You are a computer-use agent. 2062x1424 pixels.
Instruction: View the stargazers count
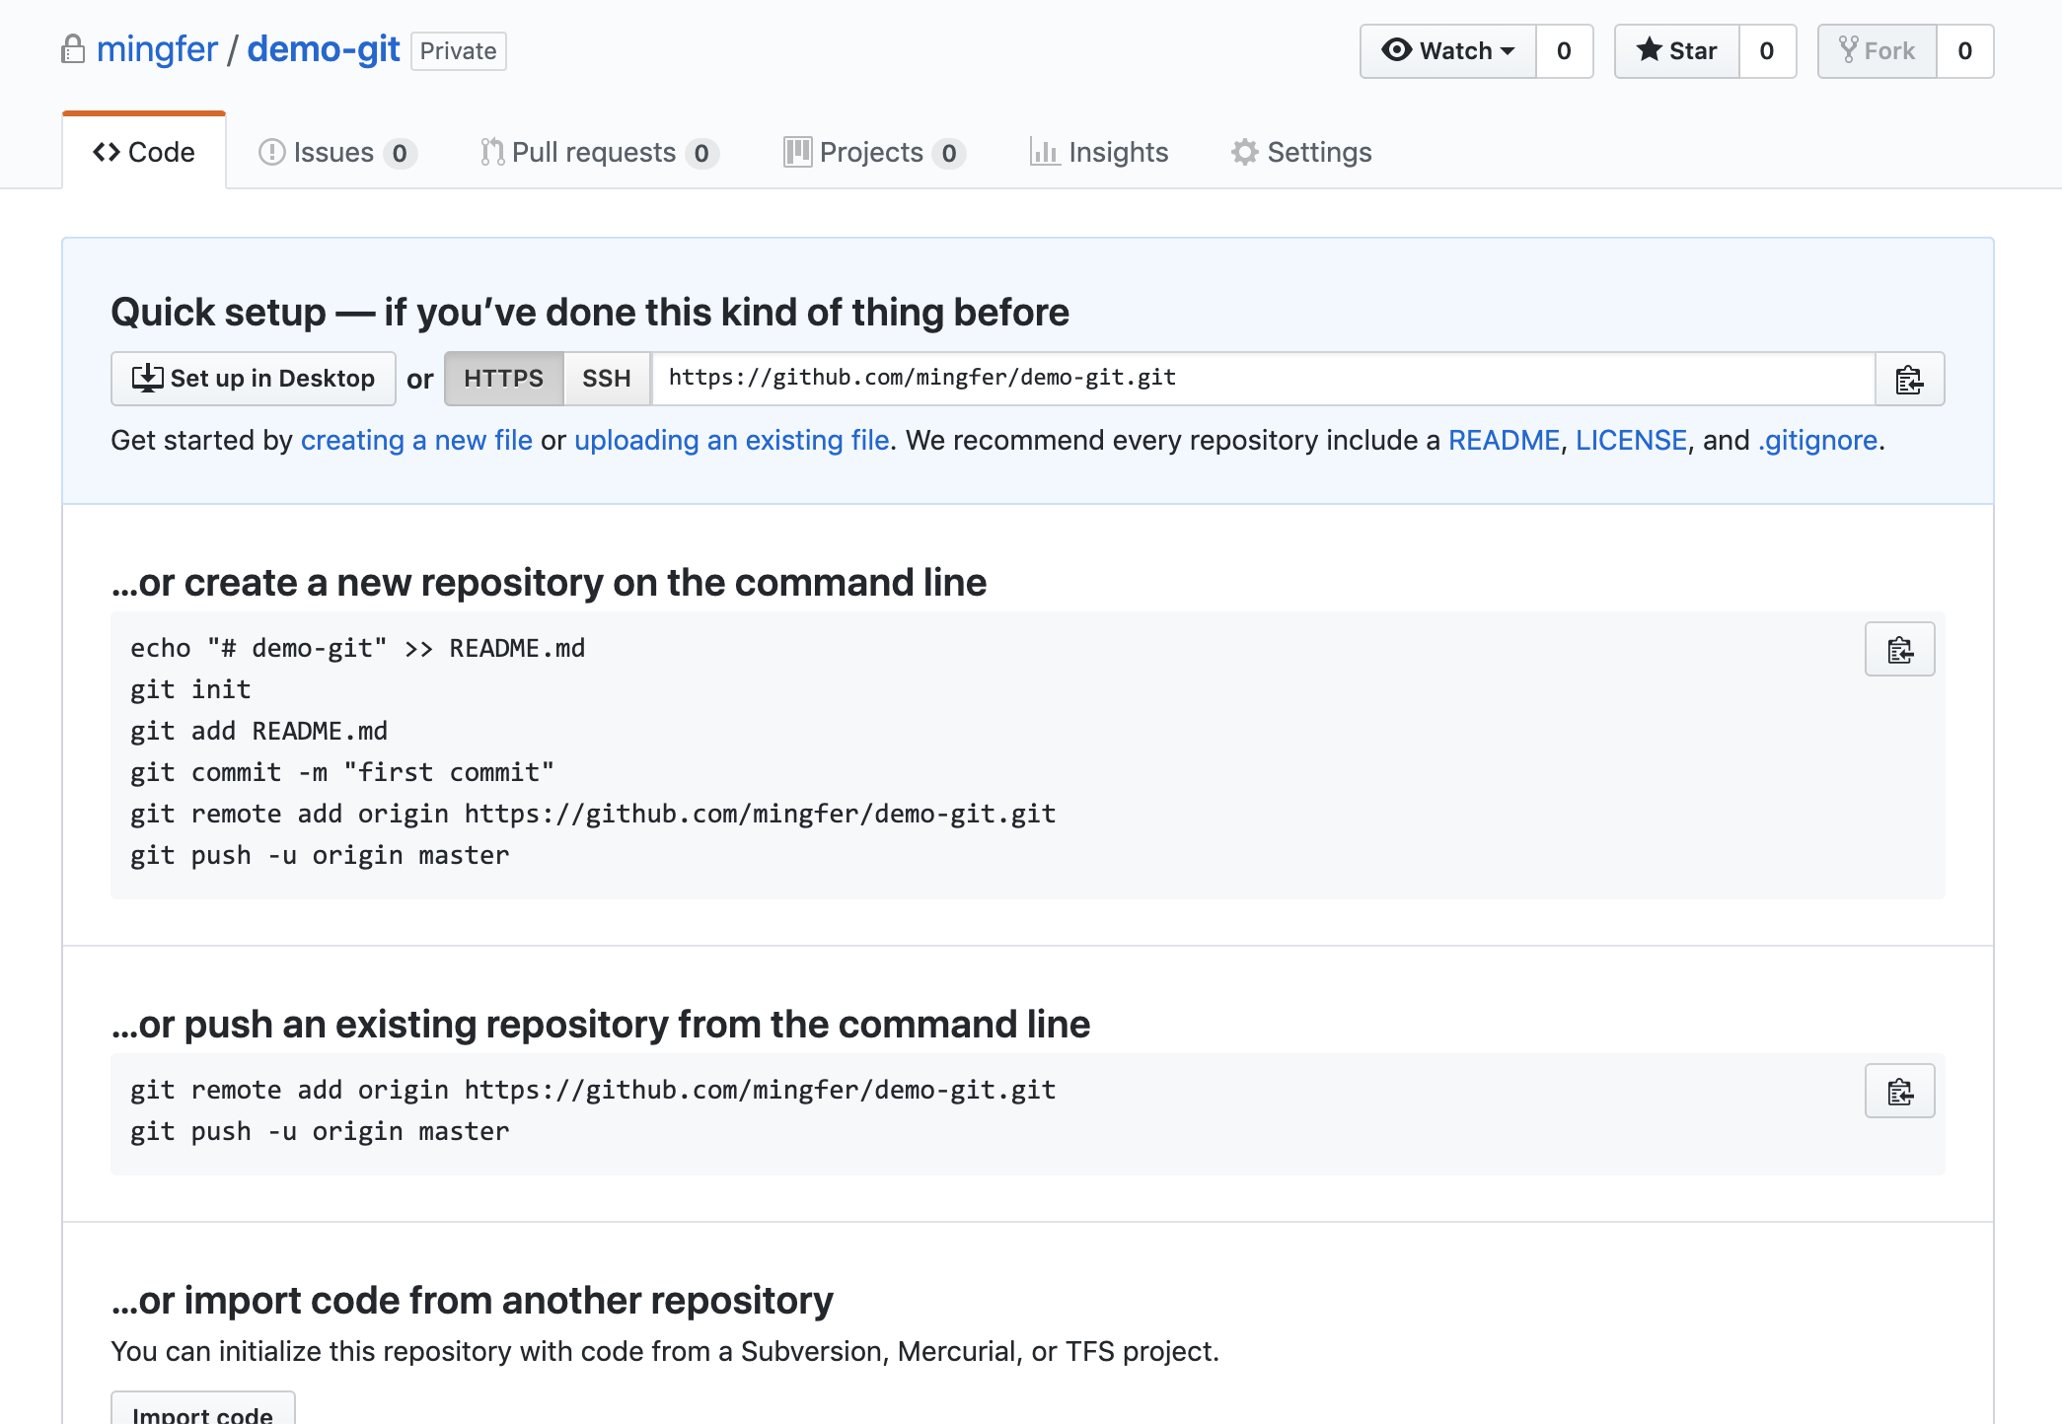click(x=1767, y=51)
